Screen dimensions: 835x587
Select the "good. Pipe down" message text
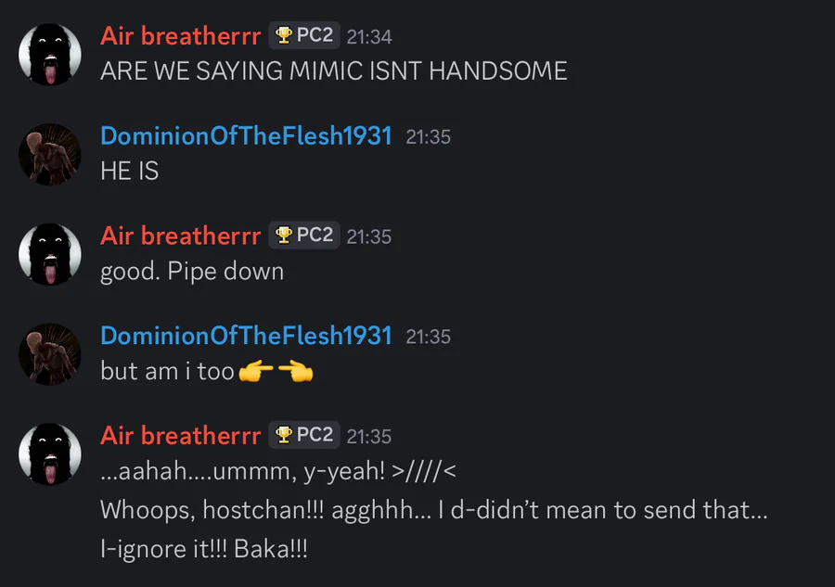[x=192, y=272]
